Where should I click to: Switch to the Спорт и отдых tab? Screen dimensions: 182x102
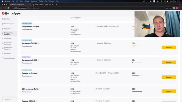tap(43, 5)
